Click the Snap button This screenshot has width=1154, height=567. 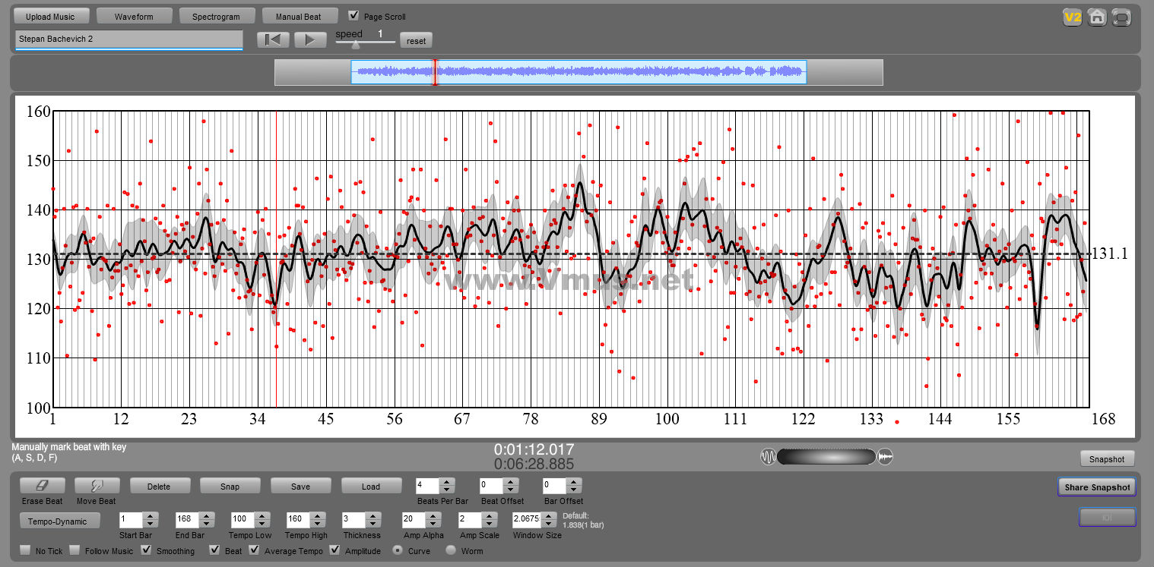pos(230,486)
